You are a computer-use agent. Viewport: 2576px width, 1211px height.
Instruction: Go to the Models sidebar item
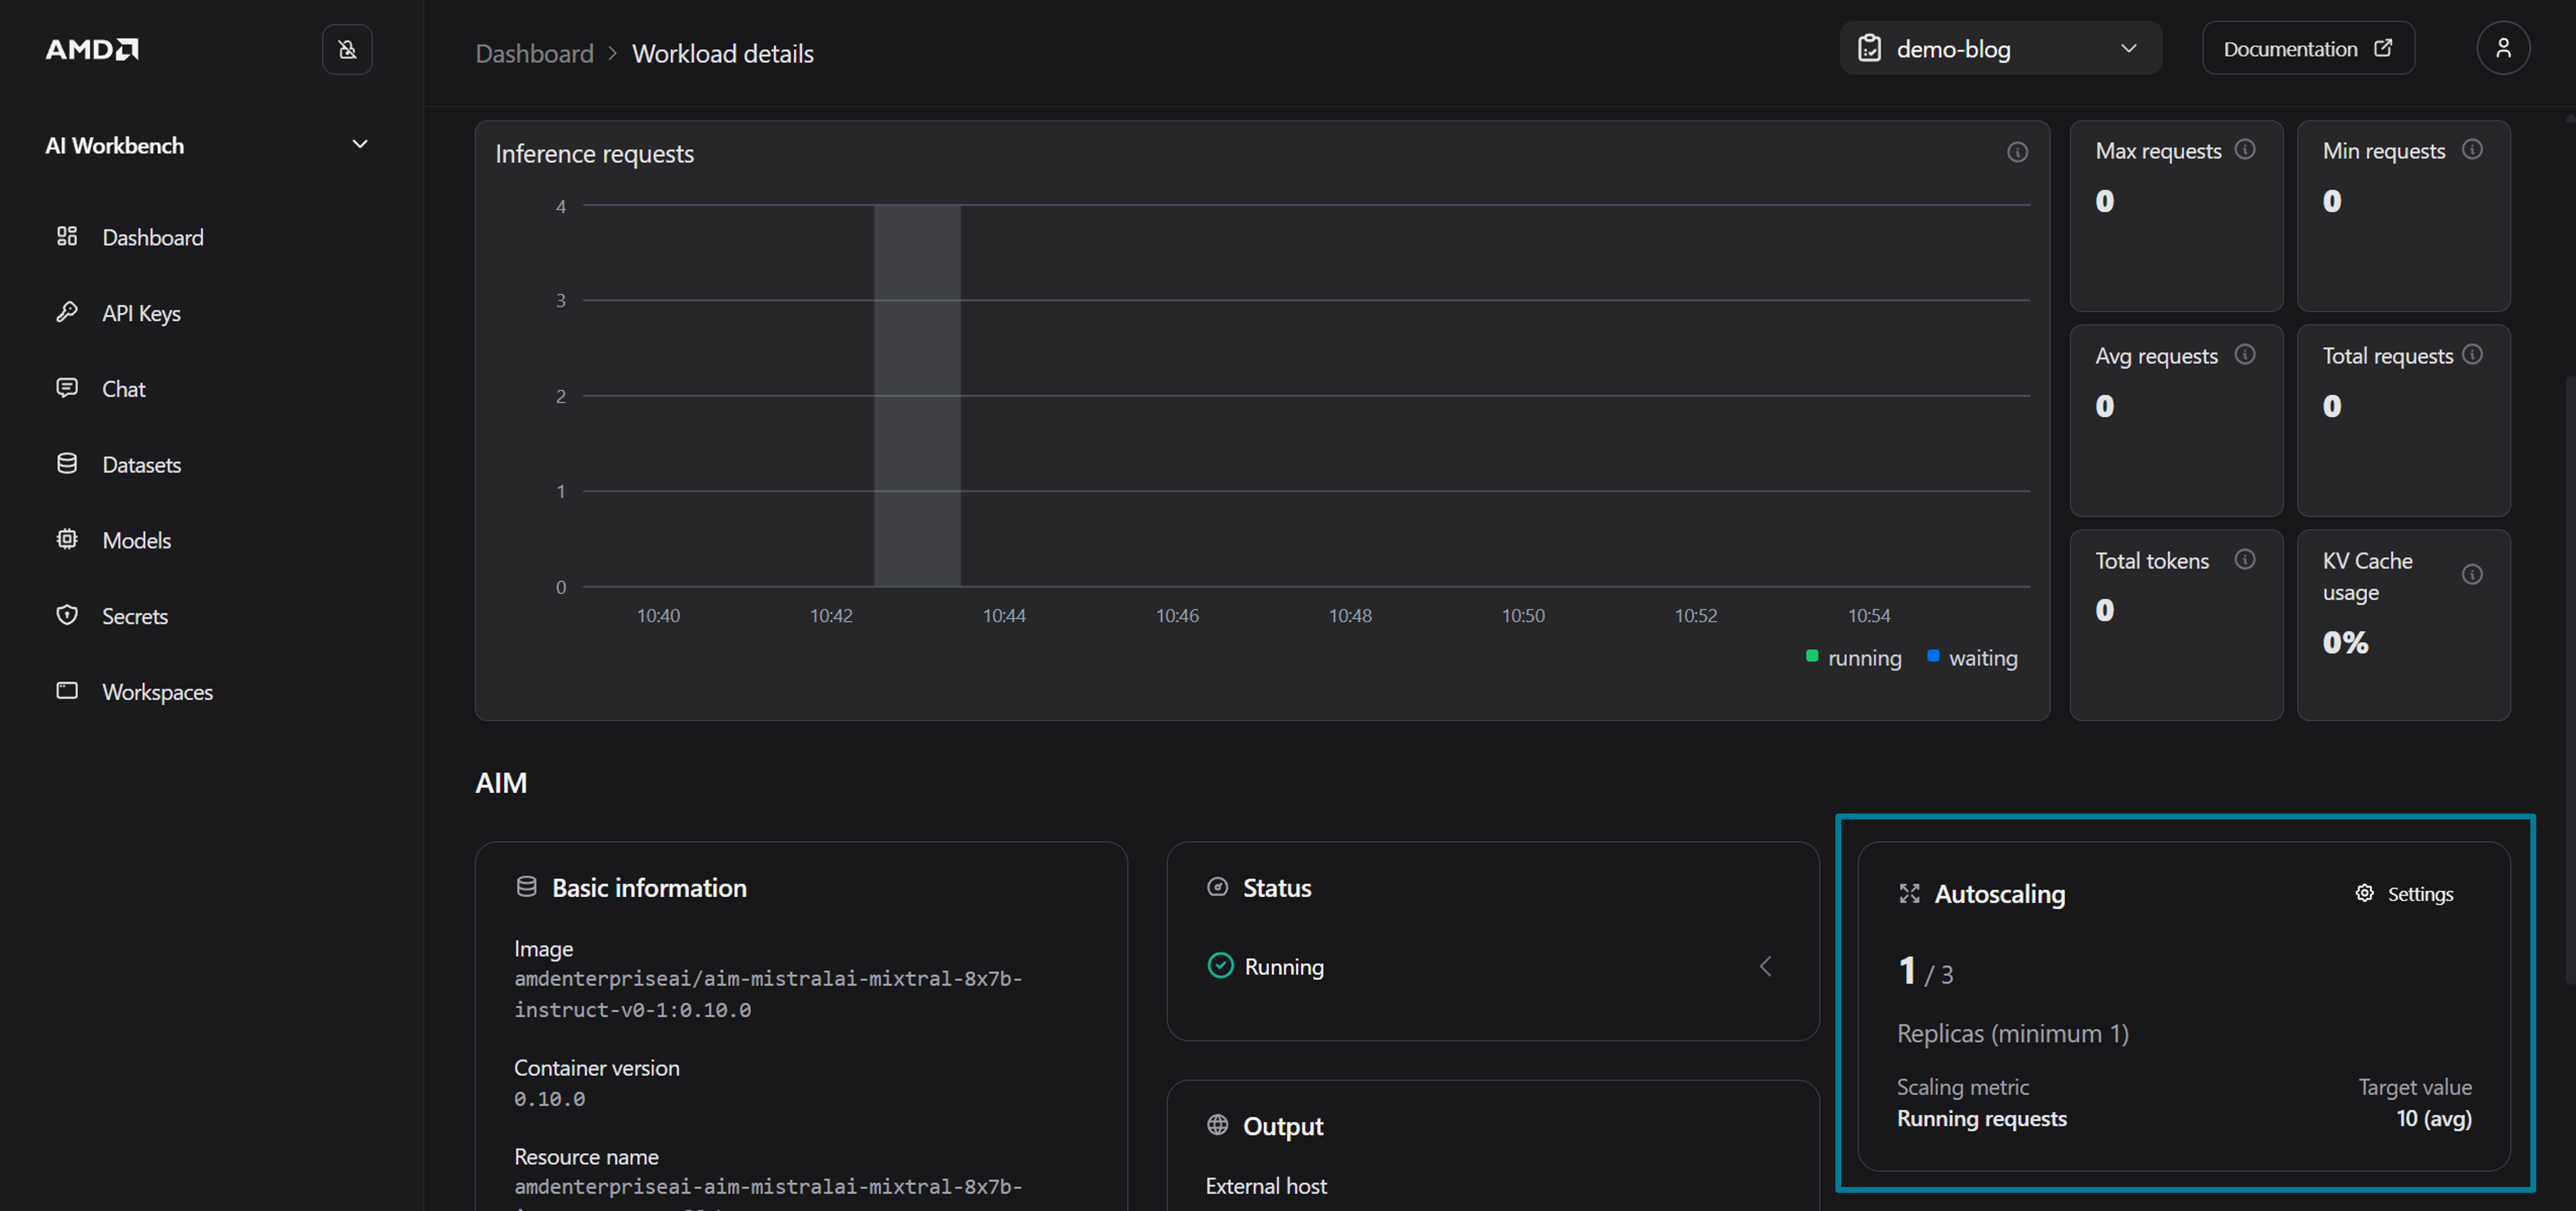pyautogui.click(x=136, y=540)
